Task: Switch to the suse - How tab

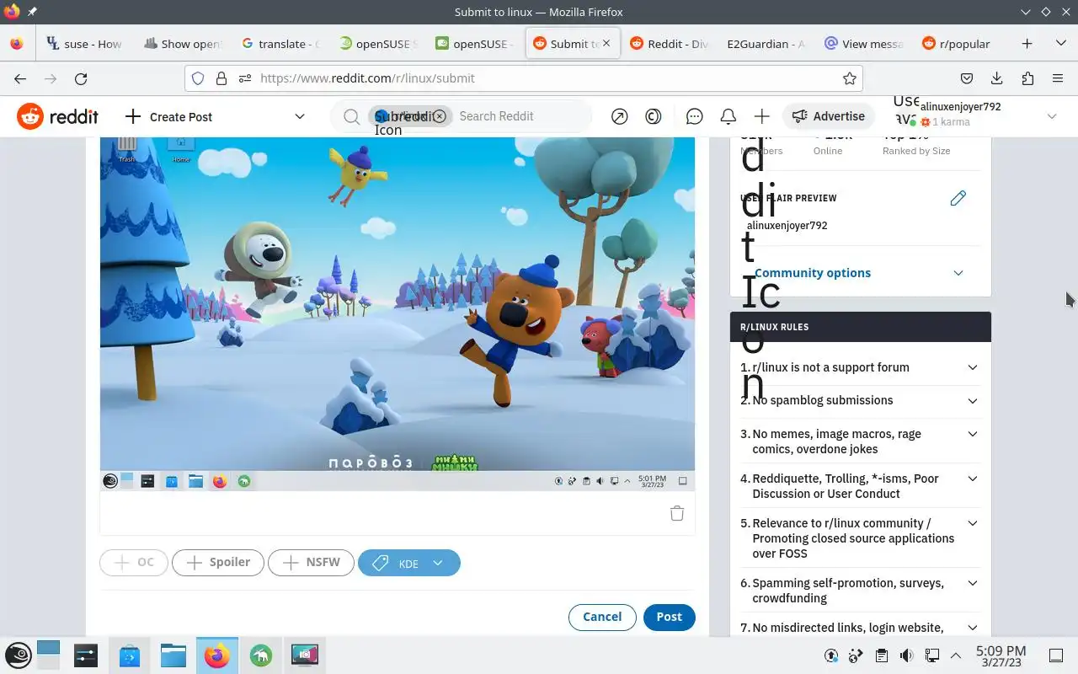Action: pos(85,44)
